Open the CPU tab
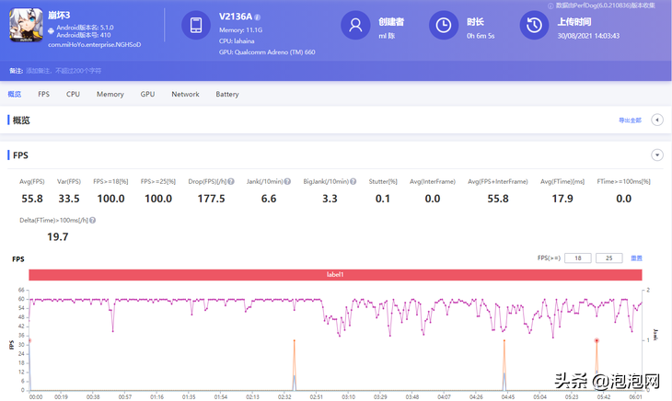 pyautogui.click(x=73, y=94)
